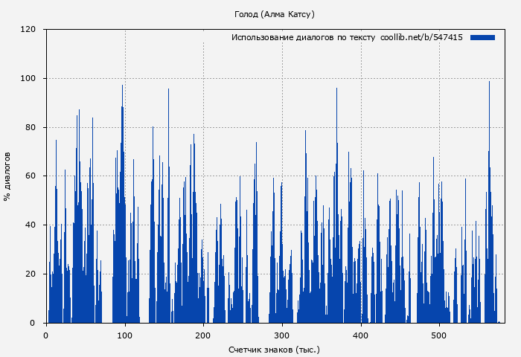The height and width of the screenshot is (357, 521).
Task: Click the y-axis tick label 20
Action: [31, 274]
